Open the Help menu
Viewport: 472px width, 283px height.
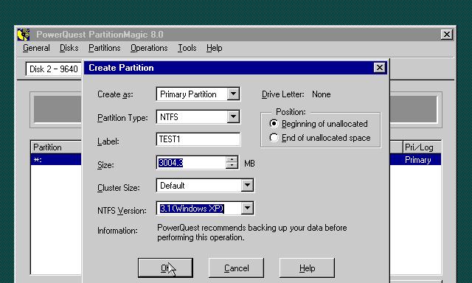tap(215, 48)
